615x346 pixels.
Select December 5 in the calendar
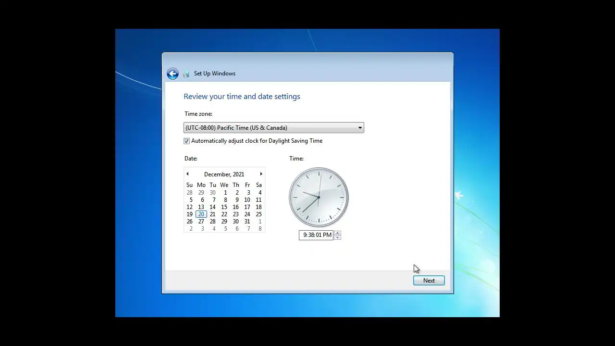point(190,200)
